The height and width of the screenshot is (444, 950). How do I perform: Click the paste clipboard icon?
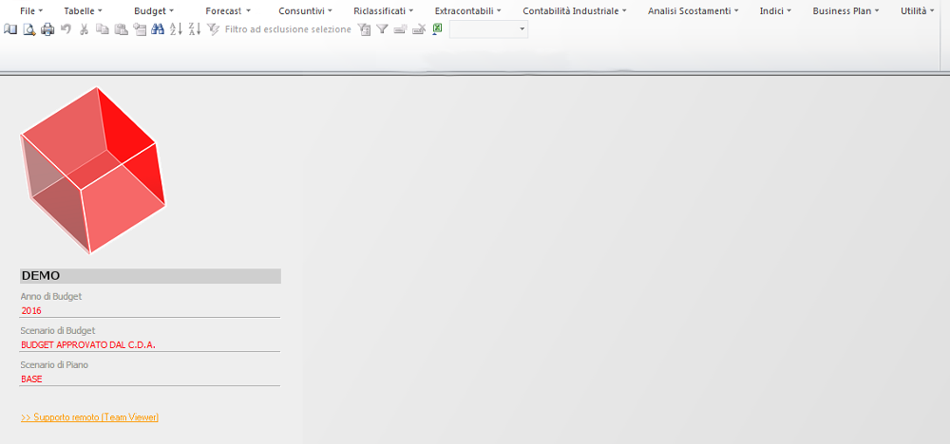(122, 29)
